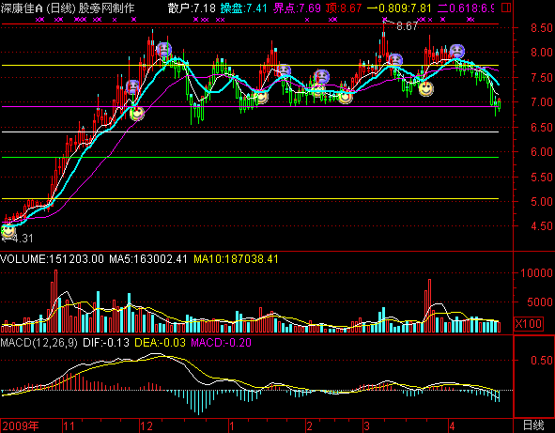The width and height of the screenshot is (555, 433).
Task: Click the smiley face icon beside the 4.31 low label
Action: [8, 230]
